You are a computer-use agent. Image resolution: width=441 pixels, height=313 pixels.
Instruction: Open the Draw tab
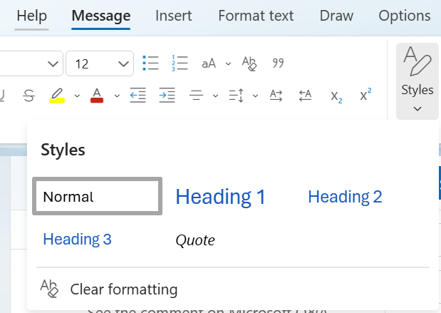336,16
